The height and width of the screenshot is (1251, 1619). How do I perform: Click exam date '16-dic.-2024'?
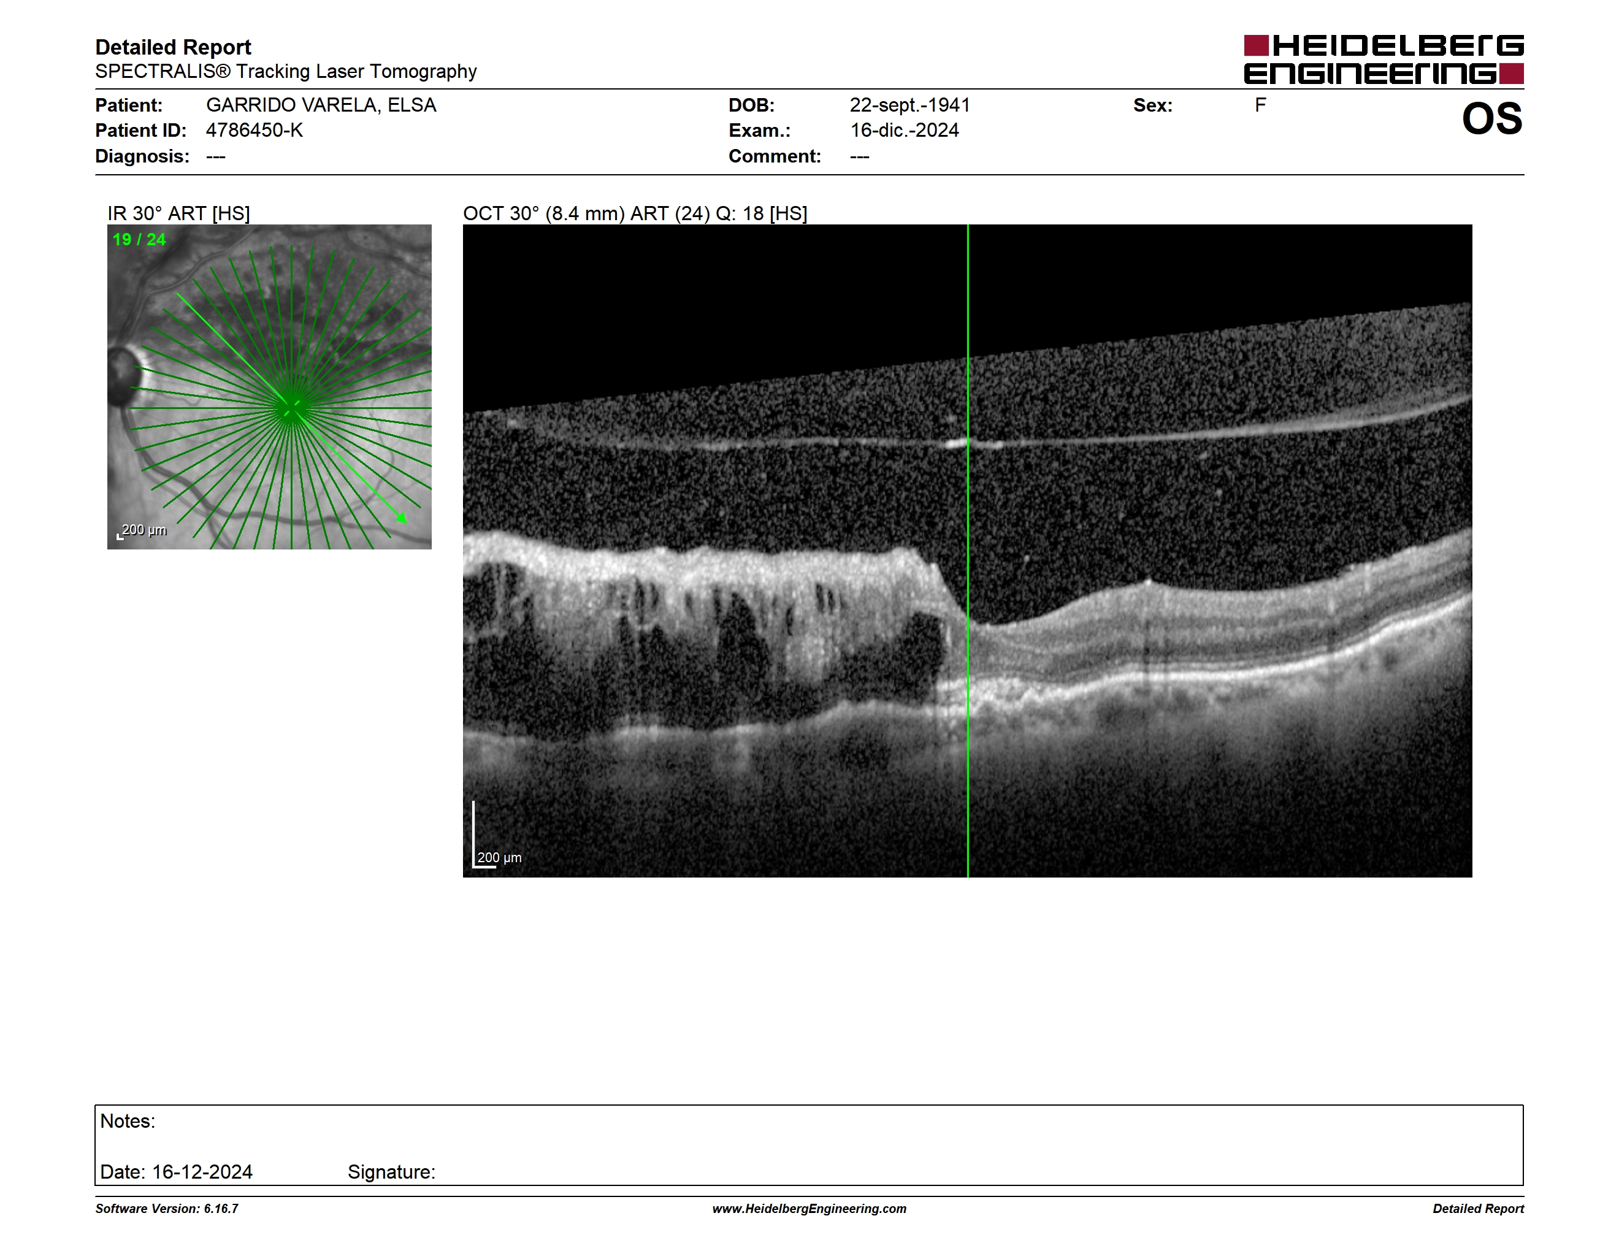pyautogui.click(x=905, y=131)
